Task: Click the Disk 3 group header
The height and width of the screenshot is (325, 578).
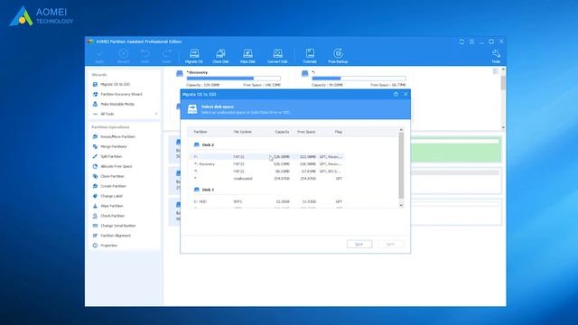Action: 204,190
